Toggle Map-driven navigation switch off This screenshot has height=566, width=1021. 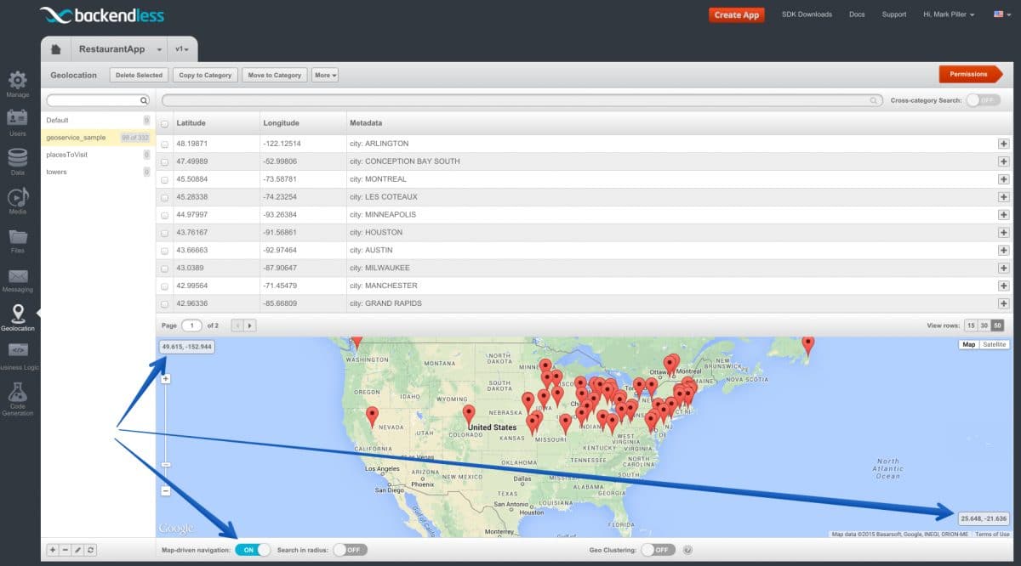253,550
